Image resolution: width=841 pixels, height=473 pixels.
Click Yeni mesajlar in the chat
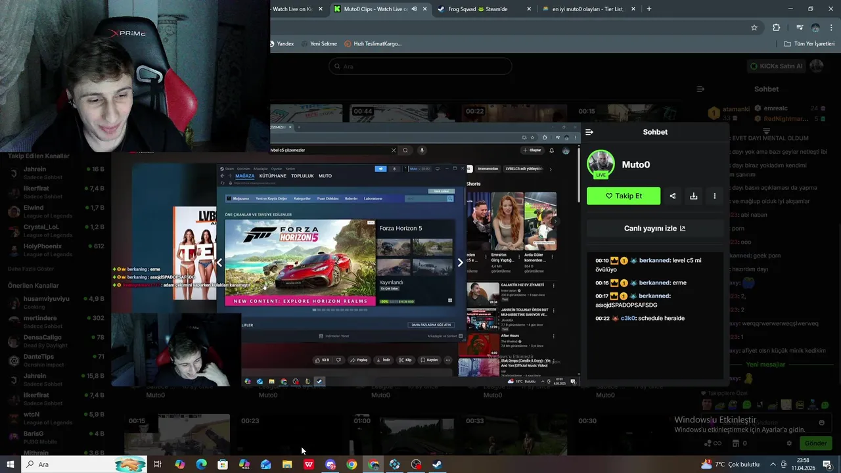click(x=765, y=365)
